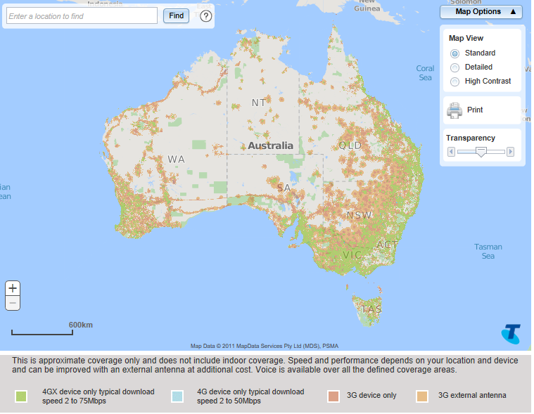The image size is (534, 414).
Task: Click the 3G external antenna legend swatch
Action: [422, 396]
